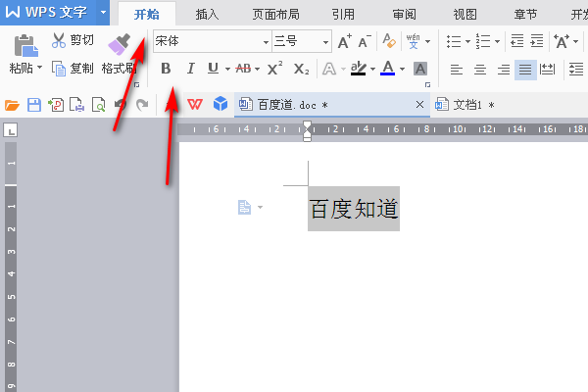Export to PDF icon in quick toolbar
Screen dimensions: 588x392
[56, 105]
